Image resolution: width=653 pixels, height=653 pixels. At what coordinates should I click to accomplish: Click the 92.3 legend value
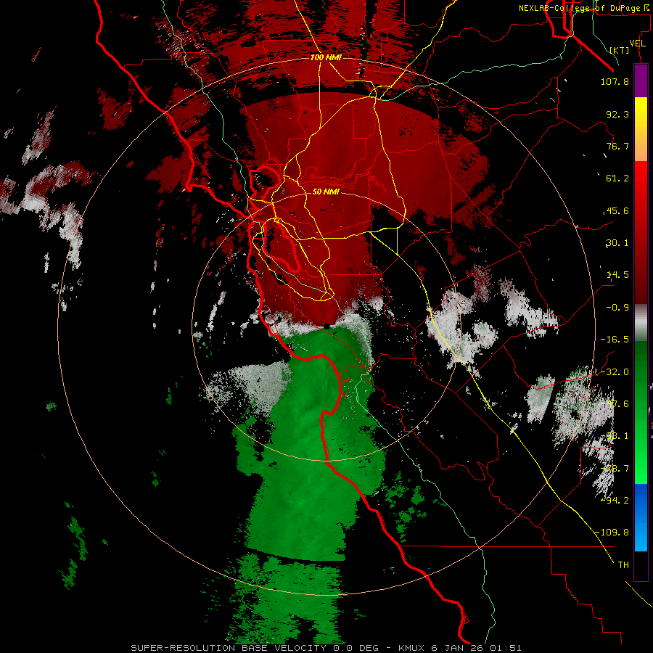click(617, 114)
